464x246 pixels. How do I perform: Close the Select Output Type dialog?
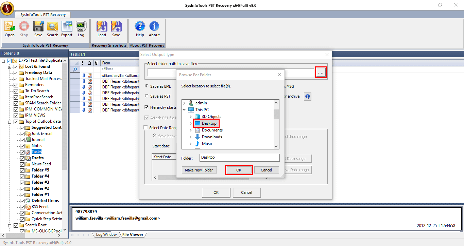(327, 55)
